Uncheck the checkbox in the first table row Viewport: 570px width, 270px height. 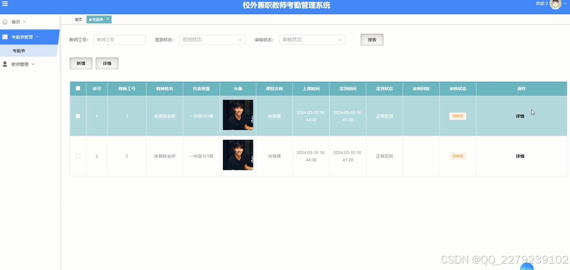coord(78,116)
